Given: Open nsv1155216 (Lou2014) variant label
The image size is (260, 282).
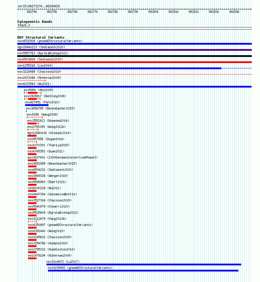Looking at the screenshot, I should tap(35, 65).
